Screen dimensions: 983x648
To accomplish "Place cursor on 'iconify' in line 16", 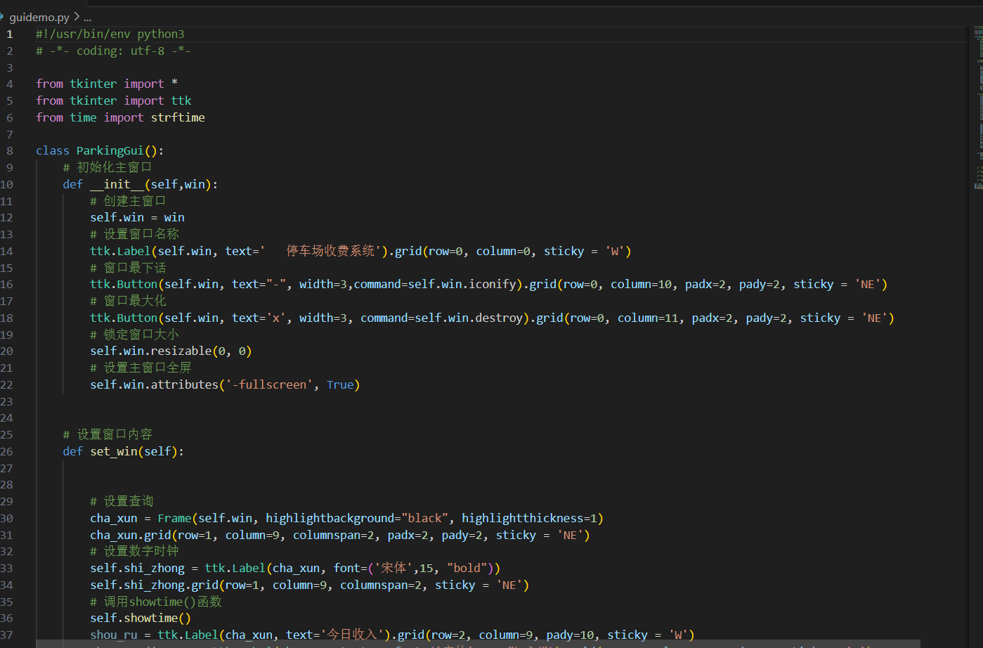I will [493, 284].
